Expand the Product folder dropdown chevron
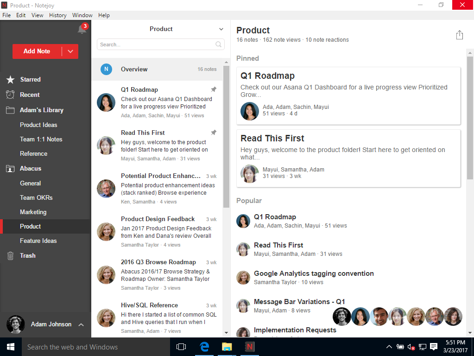This screenshot has height=356, width=474. (221, 29)
